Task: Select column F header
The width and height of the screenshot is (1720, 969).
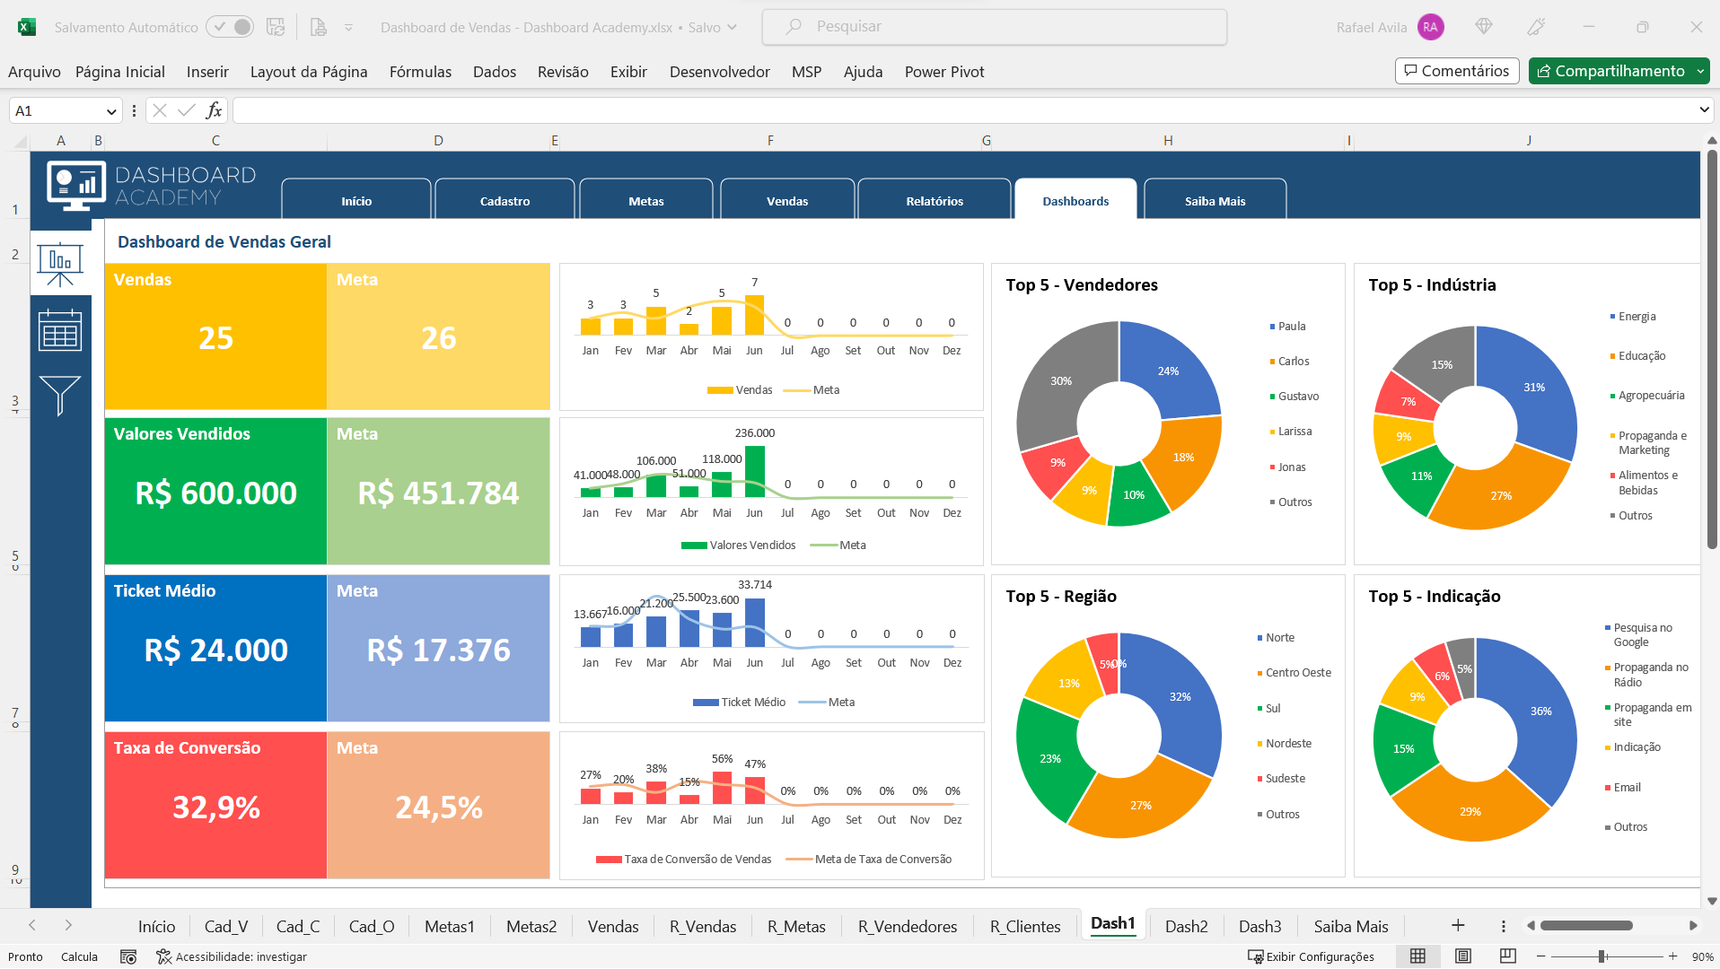Action: pos(770,140)
